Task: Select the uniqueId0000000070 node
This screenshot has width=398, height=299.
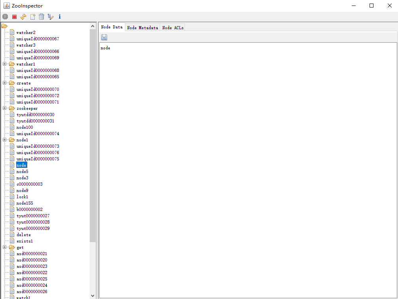Action: click(38, 89)
